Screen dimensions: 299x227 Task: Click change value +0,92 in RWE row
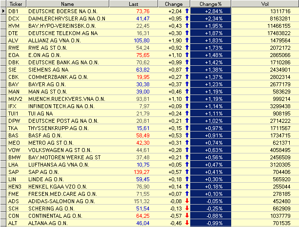pos(175,48)
